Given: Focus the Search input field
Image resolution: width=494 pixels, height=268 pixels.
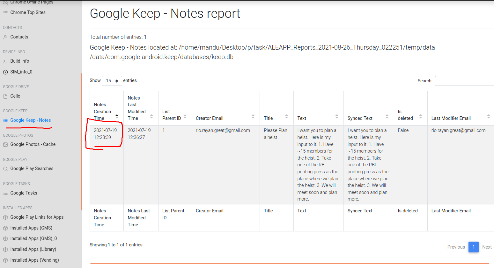Looking at the screenshot, I should pos(464,81).
